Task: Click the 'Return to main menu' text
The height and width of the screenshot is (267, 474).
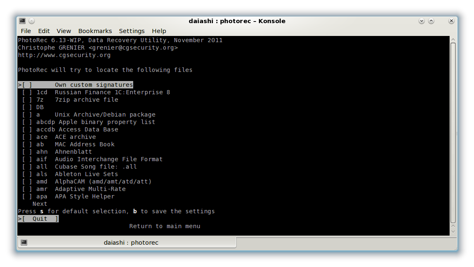Action: [165, 226]
